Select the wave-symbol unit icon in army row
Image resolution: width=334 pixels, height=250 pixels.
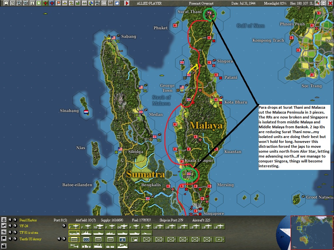click(86, 239)
